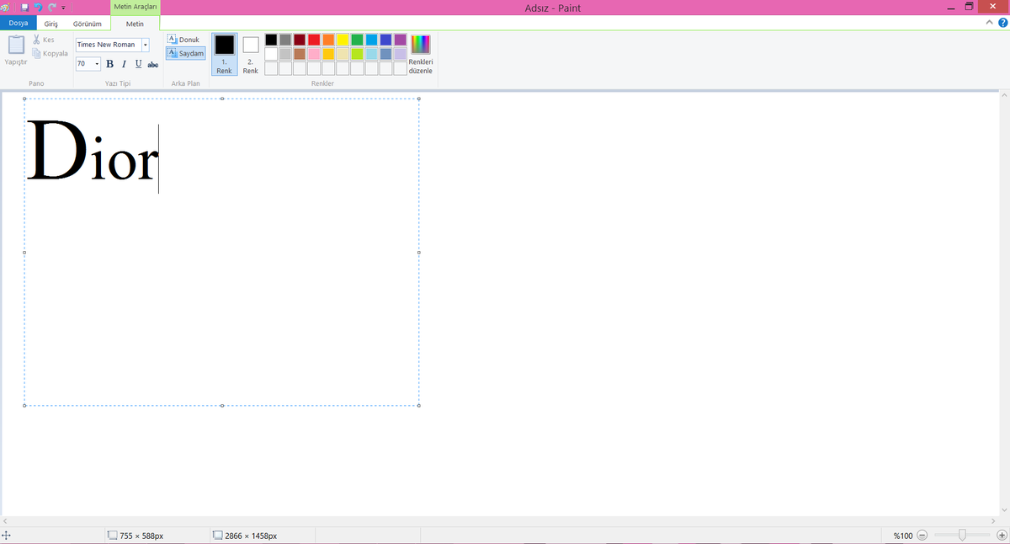This screenshot has width=1010, height=544.
Task: Click the horizontal scrollbar left arrow
Action: tap(5, 521)
